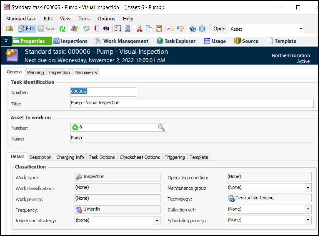
Task: Click the thumbs up icon
Action: click(171, 29)
